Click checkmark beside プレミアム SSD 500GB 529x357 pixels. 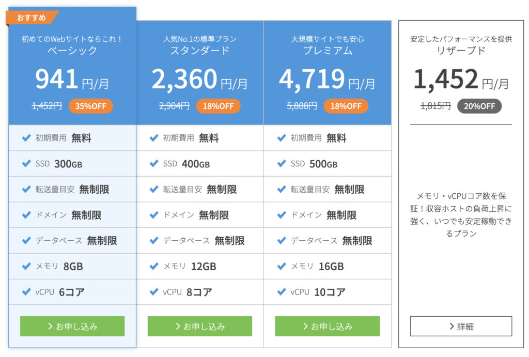(282, 164)
